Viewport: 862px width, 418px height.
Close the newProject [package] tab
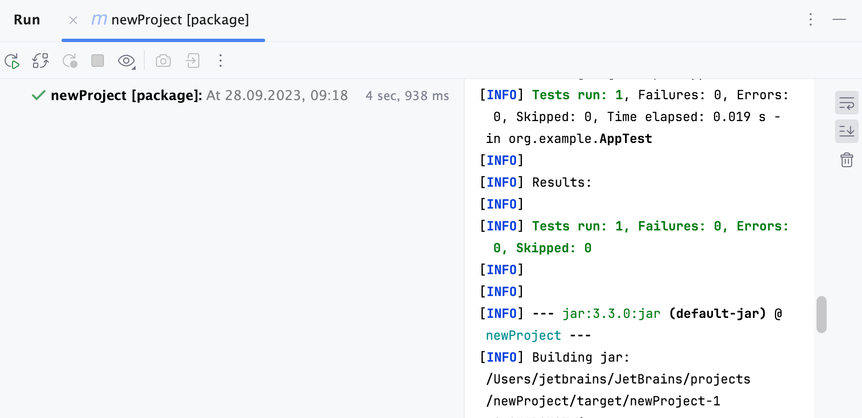tap(73, 20)
